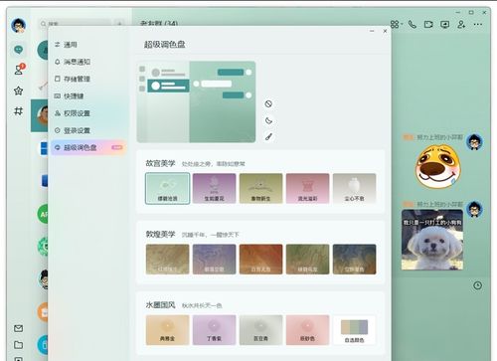Screen dimensions: 497x361
Task: Close the 超级调色盘 settings dialog
Action: (x=385, y=31)
